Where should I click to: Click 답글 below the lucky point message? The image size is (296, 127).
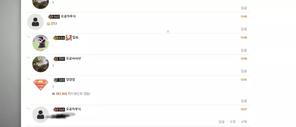(244, 101)
